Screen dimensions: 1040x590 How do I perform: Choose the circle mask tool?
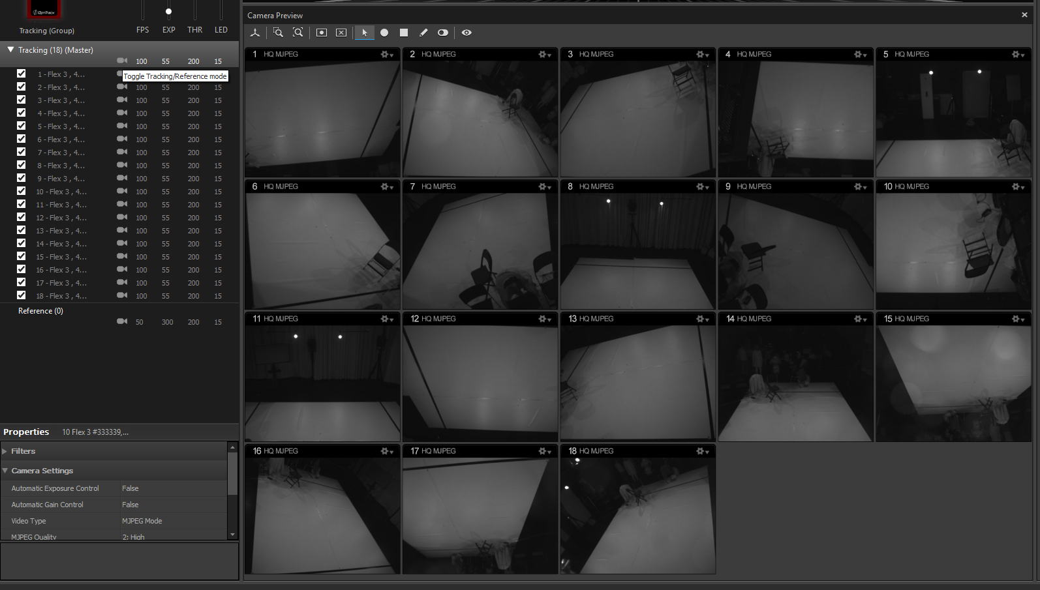pos(384,33)
